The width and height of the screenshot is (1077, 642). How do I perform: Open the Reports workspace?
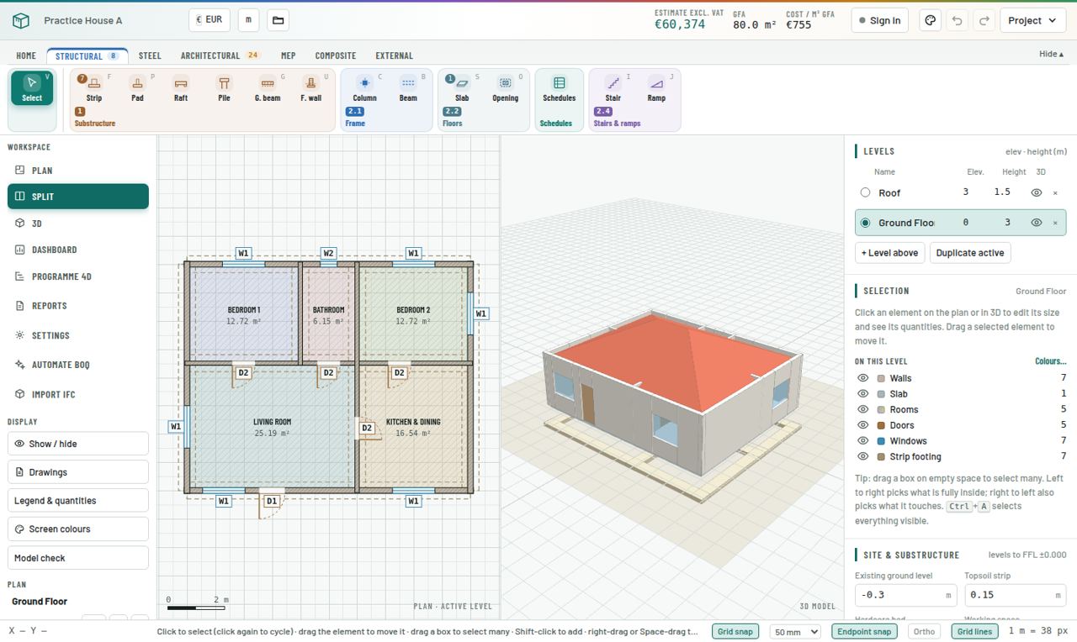tap(78, 306)
